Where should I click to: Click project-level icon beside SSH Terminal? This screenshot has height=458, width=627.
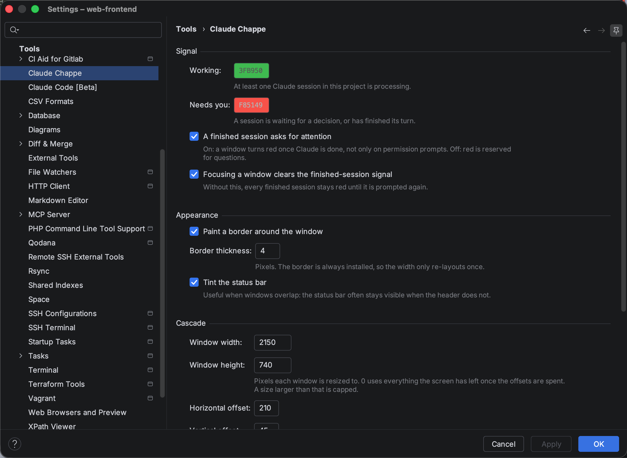[x=150, y=327]
